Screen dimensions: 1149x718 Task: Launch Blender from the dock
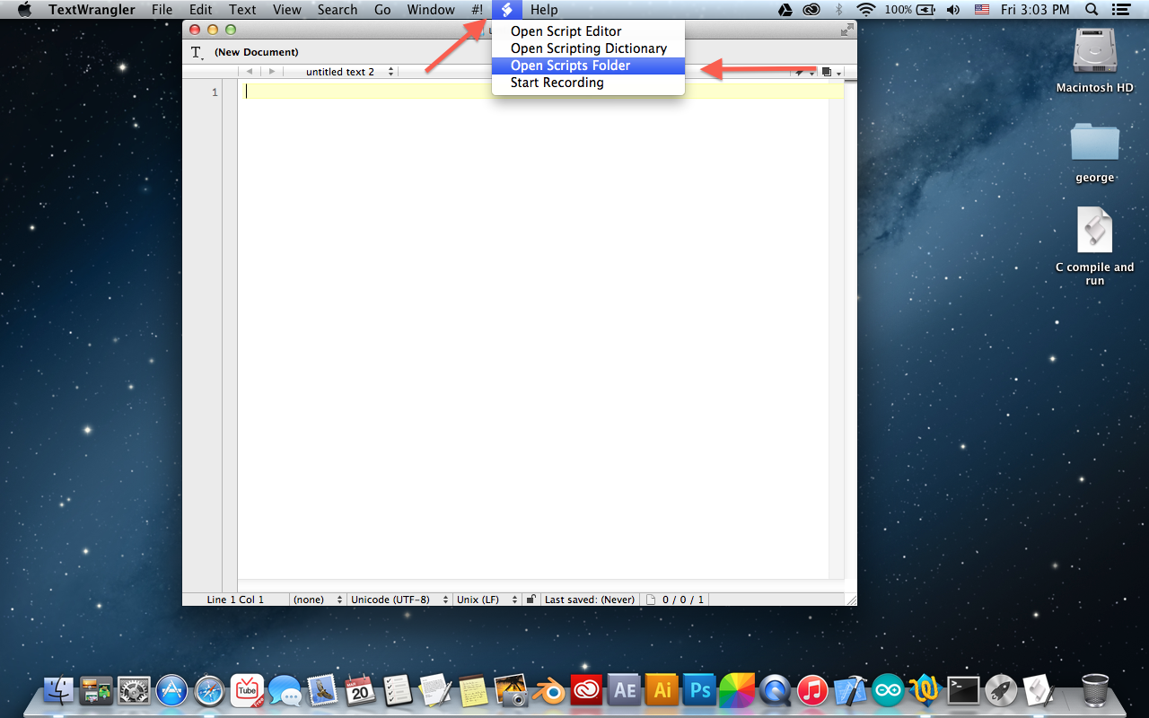(548, 690)
